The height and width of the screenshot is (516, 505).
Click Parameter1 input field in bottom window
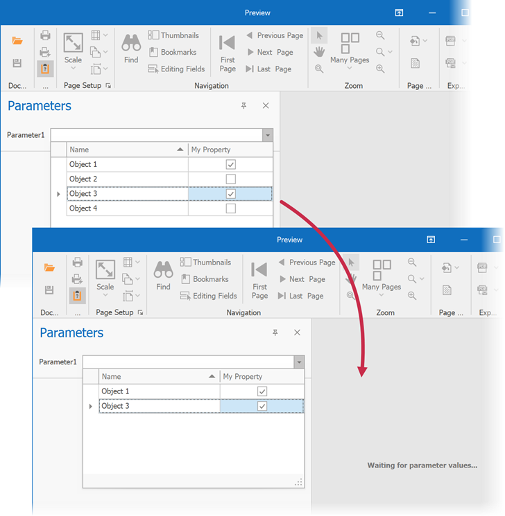[x=189, y=362]
